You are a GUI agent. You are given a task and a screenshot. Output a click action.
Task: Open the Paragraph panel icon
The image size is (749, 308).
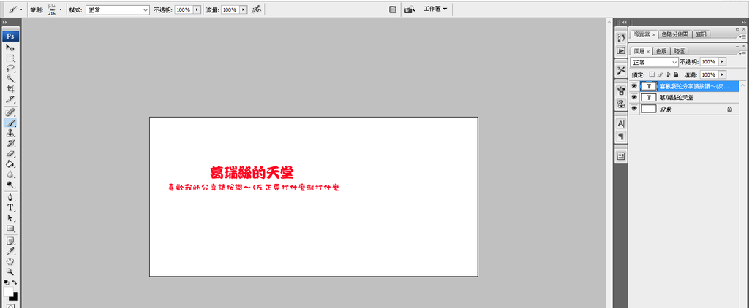point(621,136)
